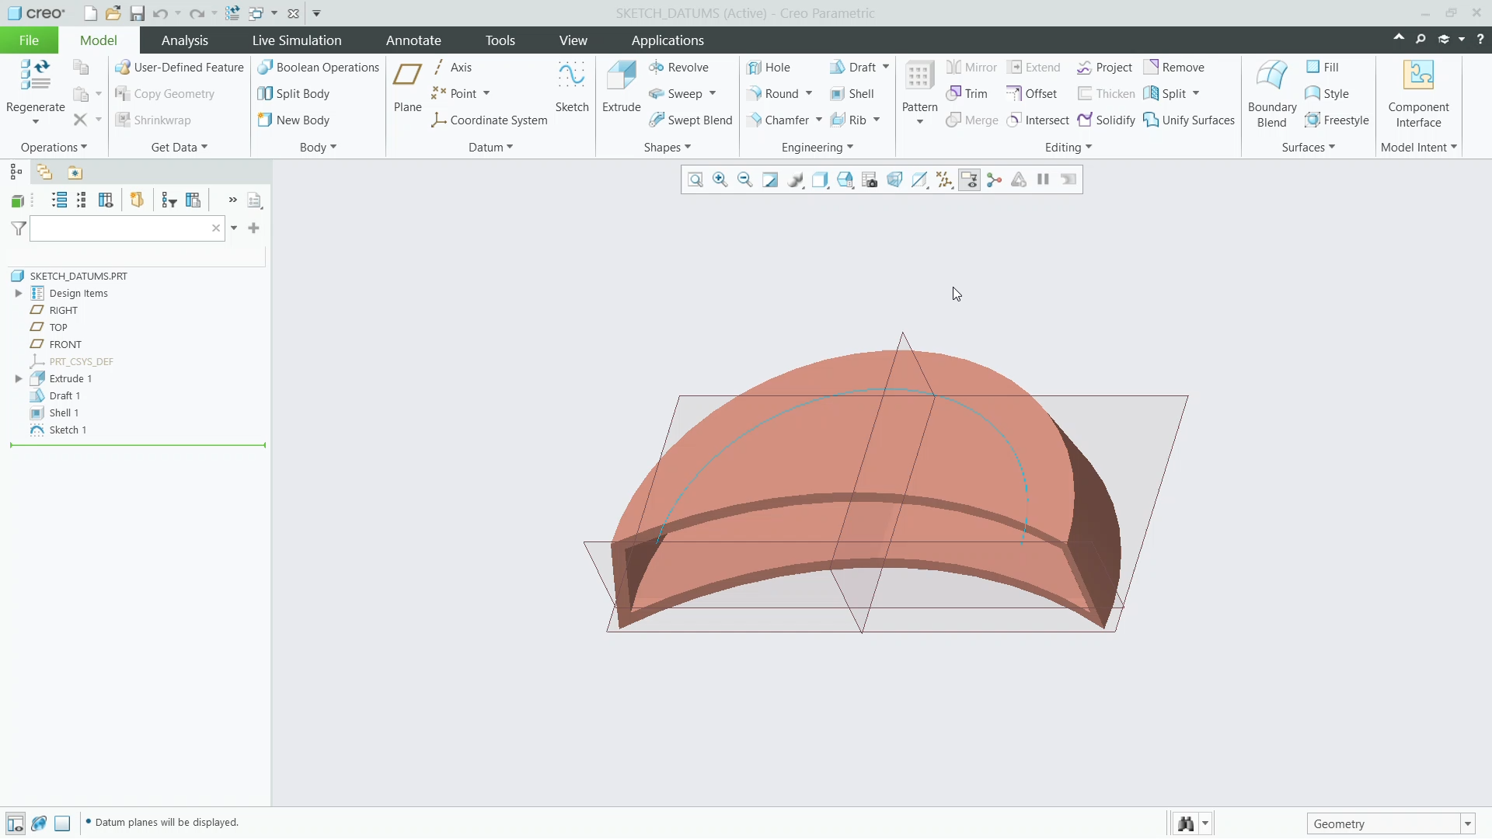Open the Shapes group dropdown

pos(667,148)
